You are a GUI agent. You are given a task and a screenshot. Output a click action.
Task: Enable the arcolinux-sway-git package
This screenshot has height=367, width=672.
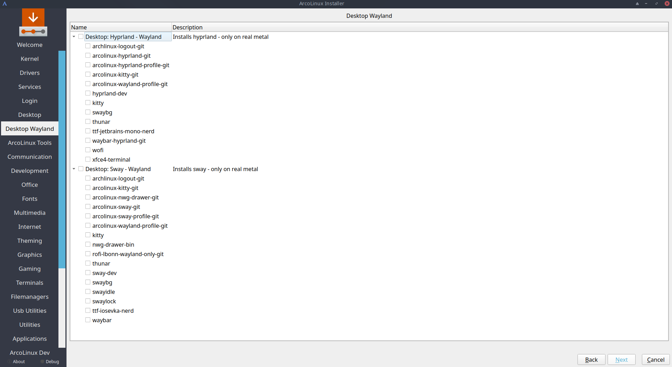tap(88, 207)
